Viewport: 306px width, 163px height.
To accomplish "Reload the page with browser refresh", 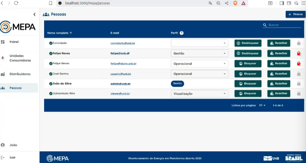I will [16, 3].
